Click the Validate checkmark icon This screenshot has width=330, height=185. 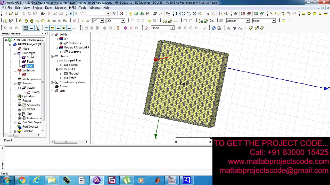[x=136, y=14]
